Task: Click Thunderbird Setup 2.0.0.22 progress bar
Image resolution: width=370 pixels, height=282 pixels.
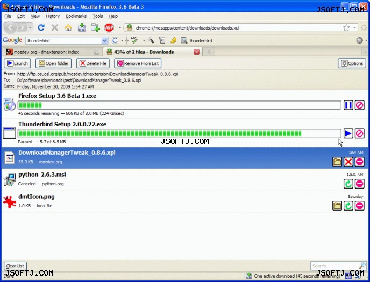Action: coord(179,134)
